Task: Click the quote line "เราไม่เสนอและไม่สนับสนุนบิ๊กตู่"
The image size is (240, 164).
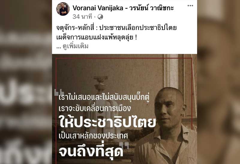Action: tap(104, 97)
